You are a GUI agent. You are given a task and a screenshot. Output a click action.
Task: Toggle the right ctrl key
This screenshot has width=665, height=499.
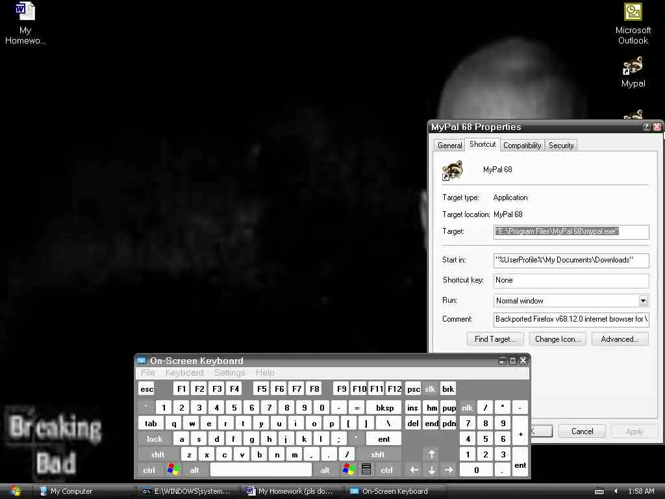pos(387,470)
